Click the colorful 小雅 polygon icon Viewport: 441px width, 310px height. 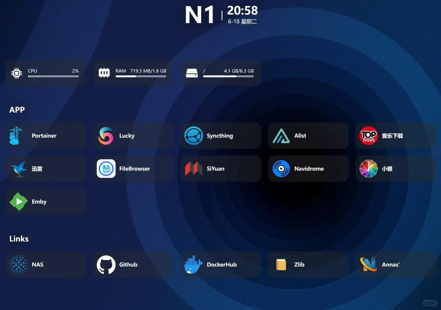369,169
